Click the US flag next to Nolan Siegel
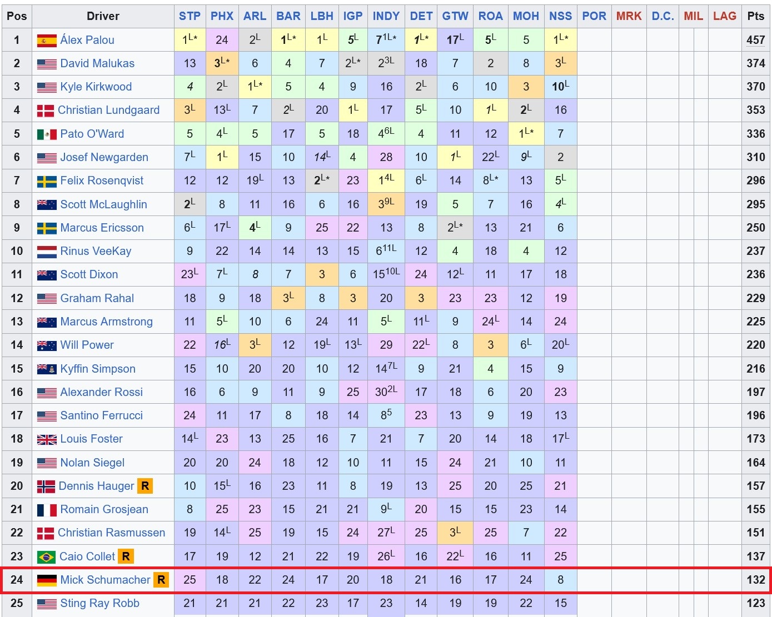 (47, 463)
